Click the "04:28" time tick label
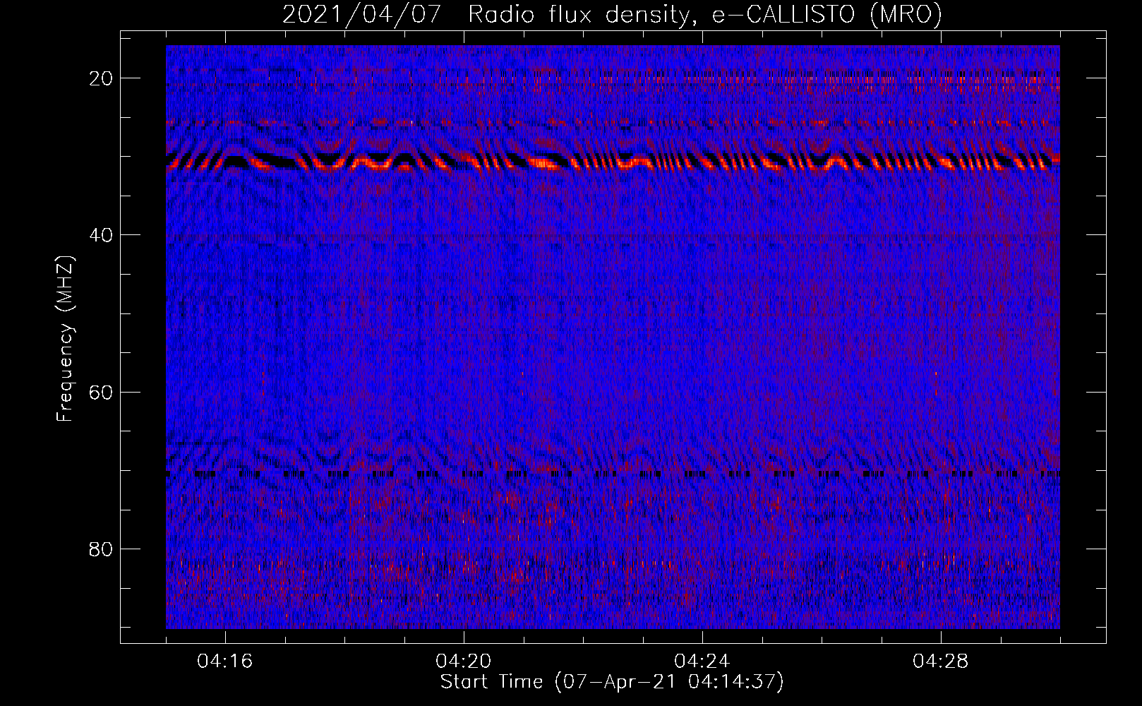The image size is (1142, 706). coord(940,662)
